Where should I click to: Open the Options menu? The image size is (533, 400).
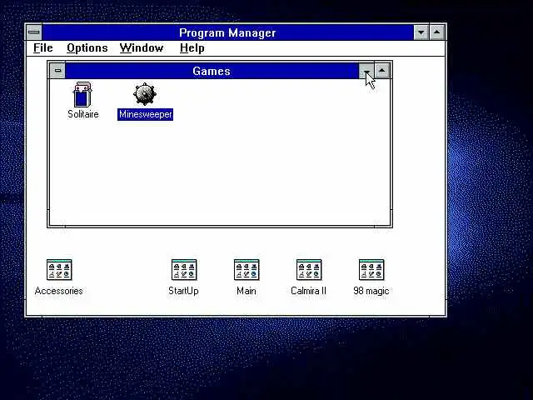(x=87, y=48)
